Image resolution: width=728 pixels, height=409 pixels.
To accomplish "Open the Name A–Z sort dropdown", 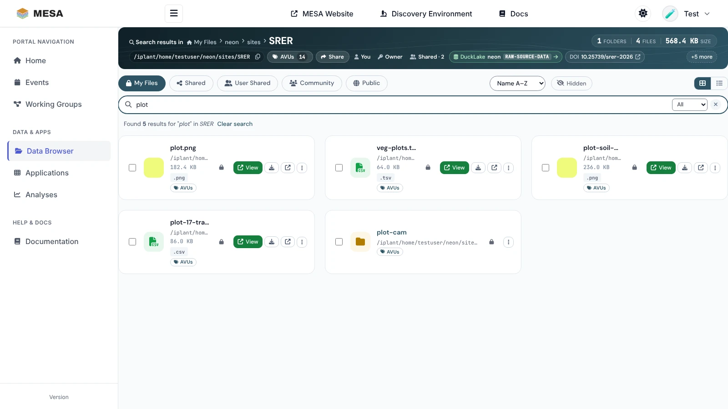I will click(517, 83).
